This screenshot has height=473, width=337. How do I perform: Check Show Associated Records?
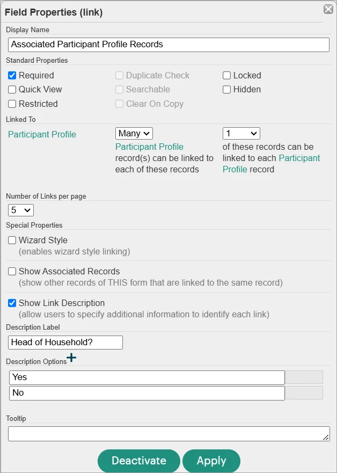pyautogui.click(x=12, y=272)
